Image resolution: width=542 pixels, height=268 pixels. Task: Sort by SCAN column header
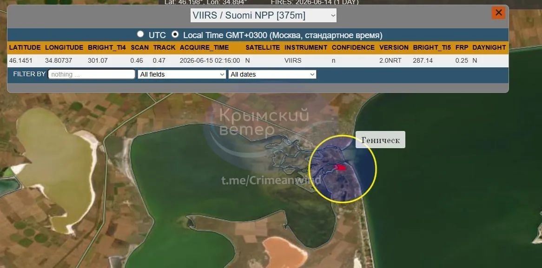(139, 48)
